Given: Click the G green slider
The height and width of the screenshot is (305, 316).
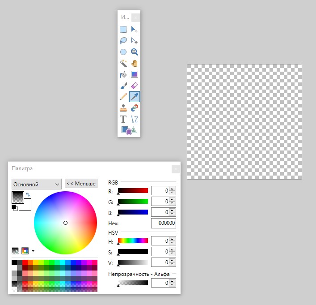Looking at the screenshot, I should (x=133, y=202).
